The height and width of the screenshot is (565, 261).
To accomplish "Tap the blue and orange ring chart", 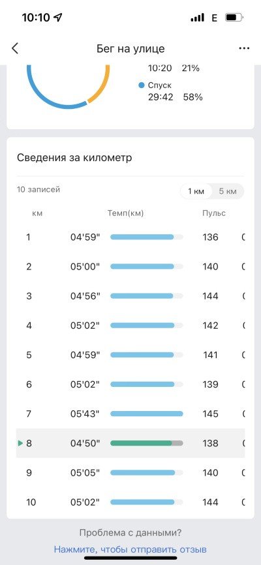I will coord(68,85).
